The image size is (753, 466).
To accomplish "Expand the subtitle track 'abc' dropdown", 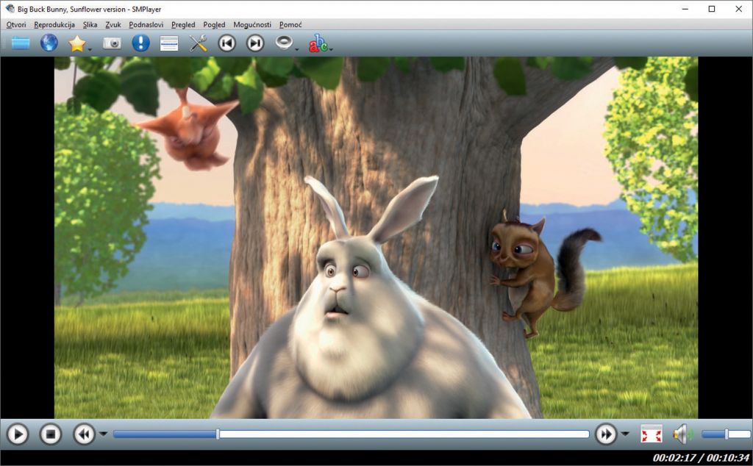I will (x=331, y=49).
